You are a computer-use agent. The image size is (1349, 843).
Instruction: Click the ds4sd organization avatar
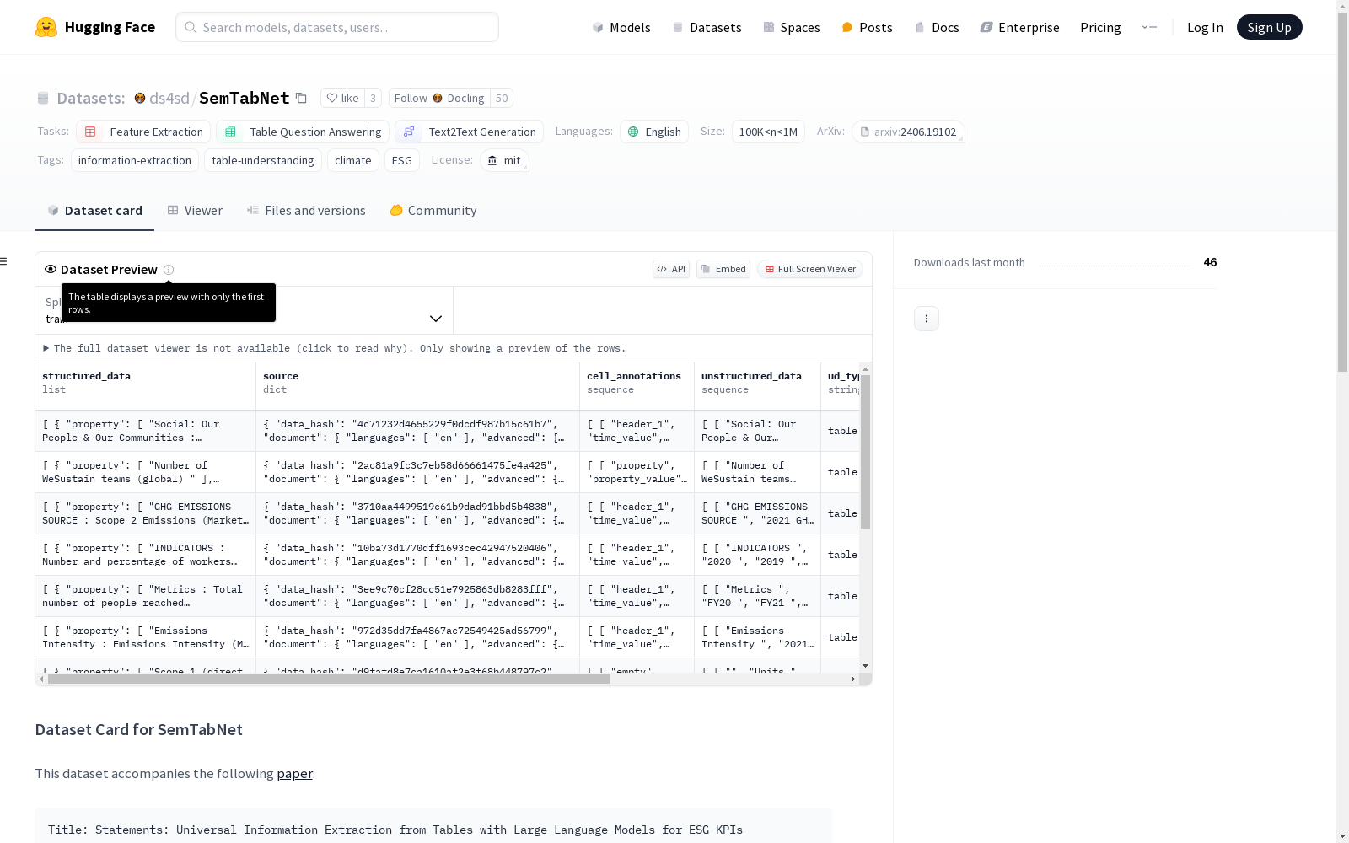pyautogui.click(x=140, y=98)
